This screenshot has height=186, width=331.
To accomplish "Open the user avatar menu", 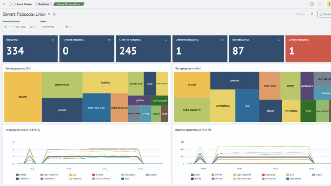I will click(x=329, y=4).
